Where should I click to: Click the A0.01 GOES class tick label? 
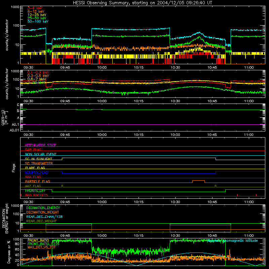coord(14,130)
